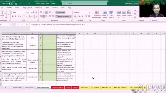This screenshot has width=166, height=93.
Task: Click the Copy icon
Action: tap(6, 14)
